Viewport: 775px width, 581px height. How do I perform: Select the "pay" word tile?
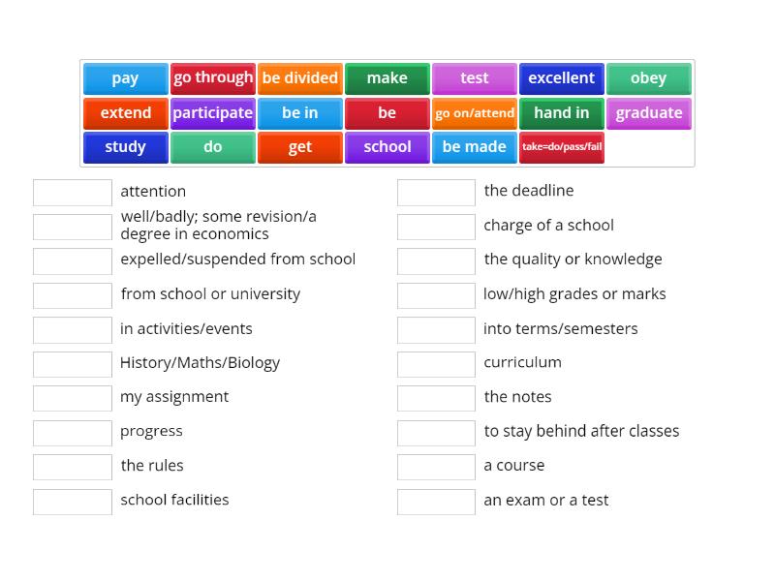point(125,78)
